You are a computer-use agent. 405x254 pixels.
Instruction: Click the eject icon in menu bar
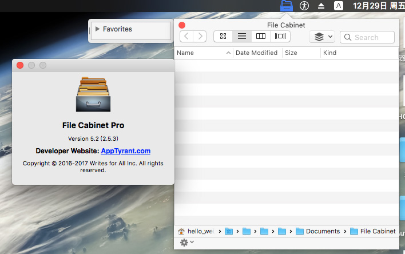tap(321, 6)
